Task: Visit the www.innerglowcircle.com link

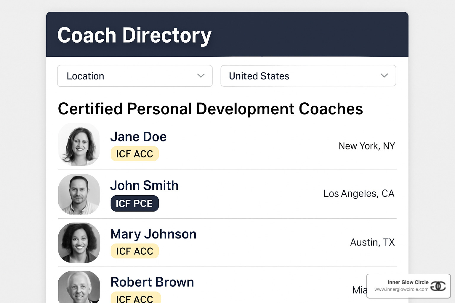Action: 401,289
